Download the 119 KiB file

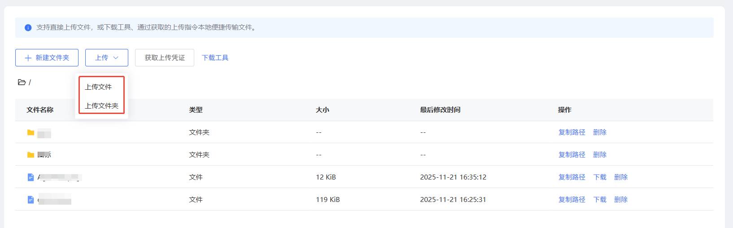pos(600,200)
